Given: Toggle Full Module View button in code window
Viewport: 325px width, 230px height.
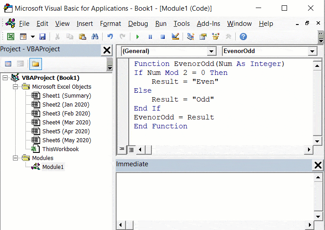Looking at the screenshot, I should click(x=131, y=150).
